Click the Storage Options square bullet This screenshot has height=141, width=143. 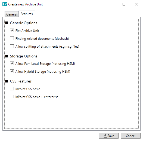(x=7, y=56)
